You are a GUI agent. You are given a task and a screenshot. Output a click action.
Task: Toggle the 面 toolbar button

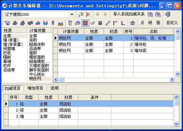click(158, 23)
